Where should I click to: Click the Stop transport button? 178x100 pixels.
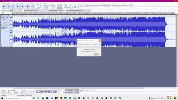point(13,7)
